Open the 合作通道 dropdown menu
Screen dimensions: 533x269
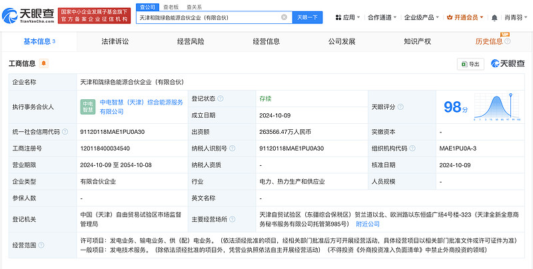(382, 17)
